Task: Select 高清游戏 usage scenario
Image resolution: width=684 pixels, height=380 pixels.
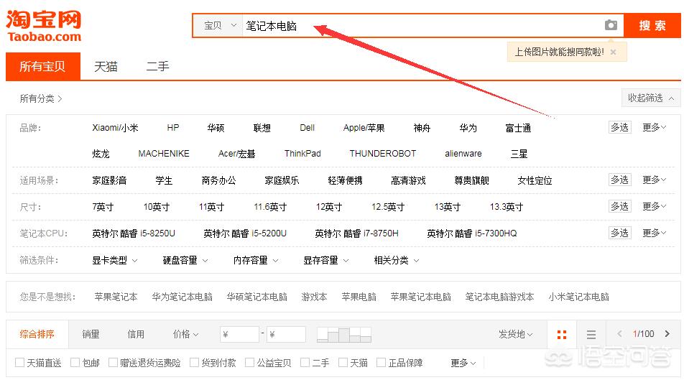Action: [x=408, y=180]
